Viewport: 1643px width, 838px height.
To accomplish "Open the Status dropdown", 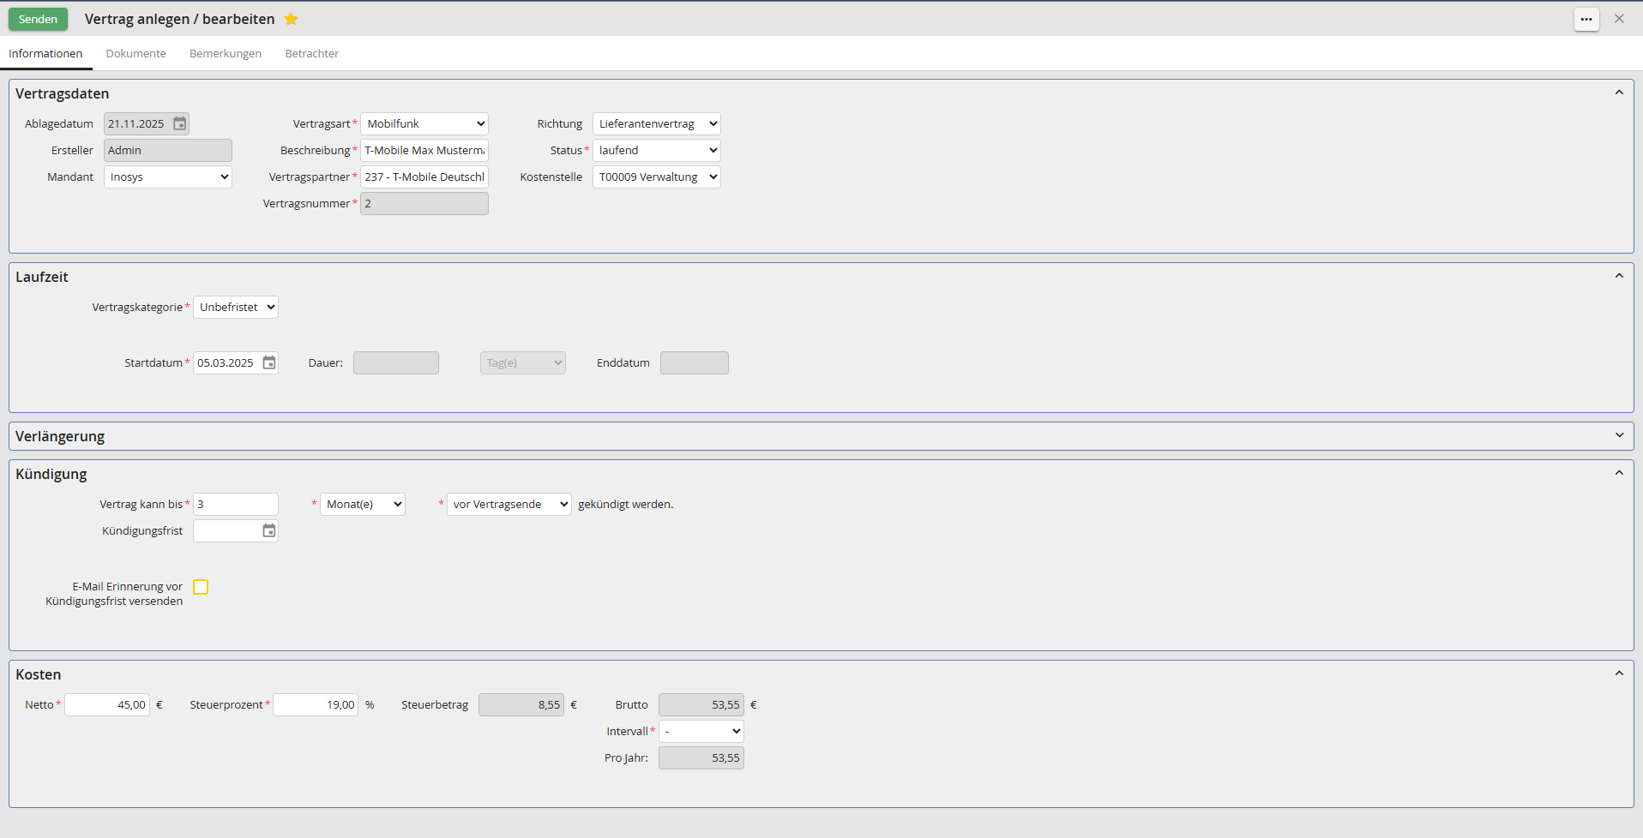I will pyautogui.click(x=656, y=150).
